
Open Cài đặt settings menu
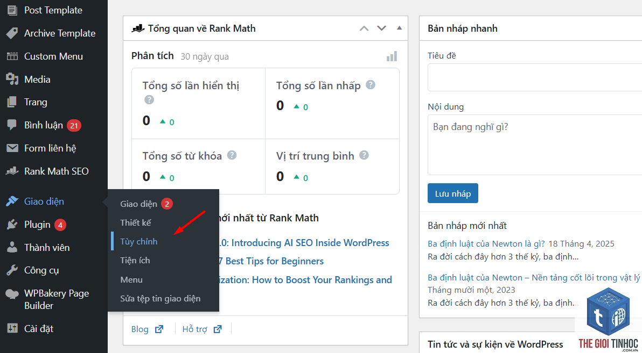point(39,328)
